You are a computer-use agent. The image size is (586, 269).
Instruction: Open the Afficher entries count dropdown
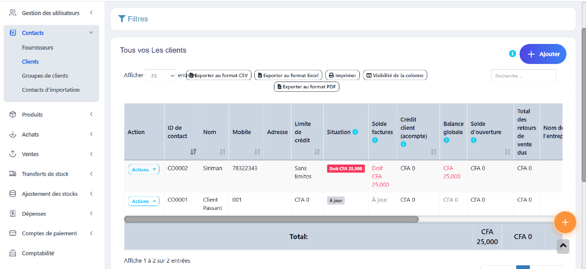click(161, 76)
